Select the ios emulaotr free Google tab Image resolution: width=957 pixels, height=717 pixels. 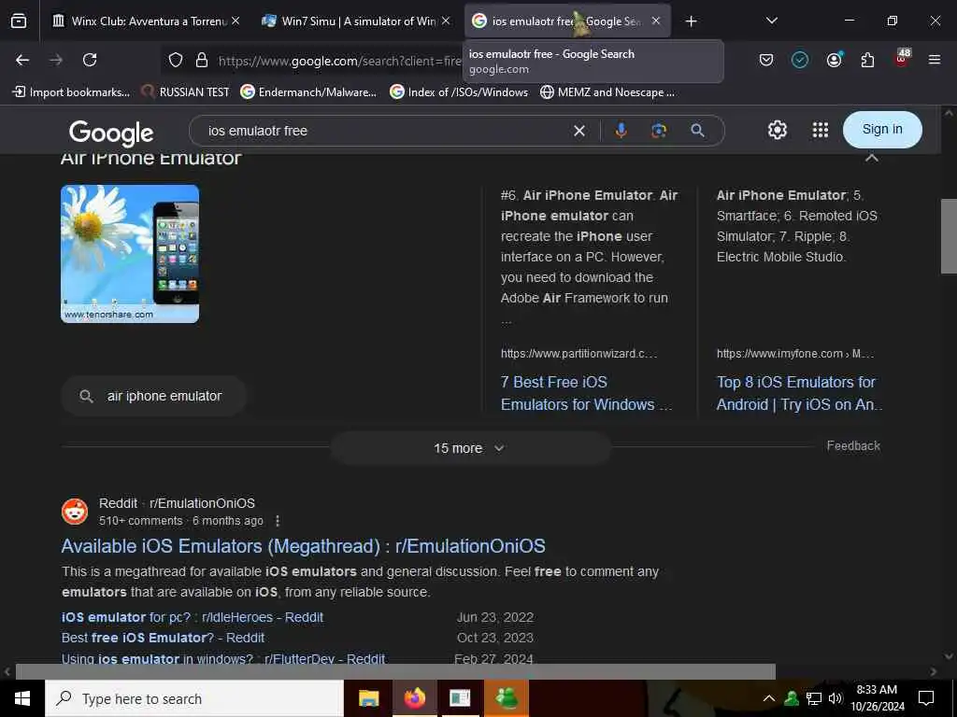click(567, 21)
